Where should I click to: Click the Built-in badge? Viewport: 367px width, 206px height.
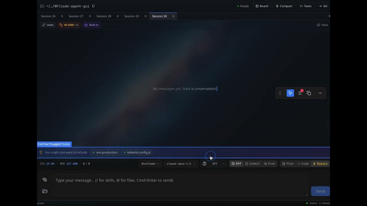coord(91,25)
